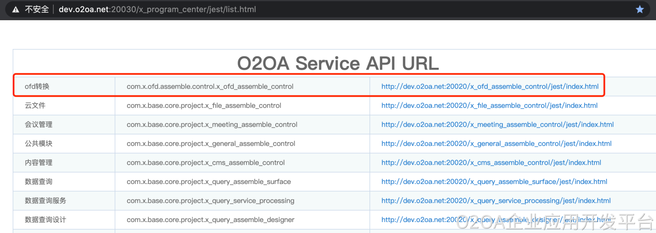Open the x_file_assemble_control jest link

click(x=489, y=106)
